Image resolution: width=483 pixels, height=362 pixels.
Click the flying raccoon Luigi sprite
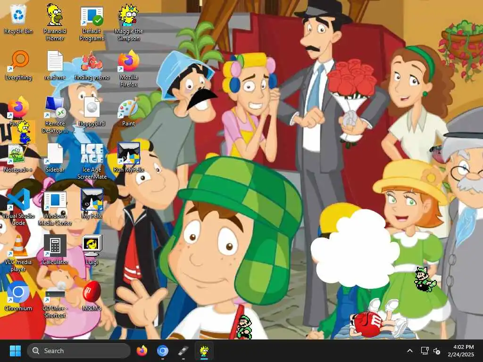(425, 280)
